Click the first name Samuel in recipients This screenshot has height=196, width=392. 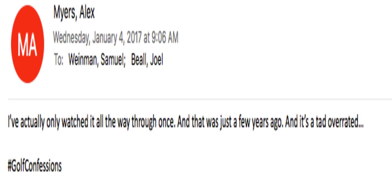tap(113, 60)
